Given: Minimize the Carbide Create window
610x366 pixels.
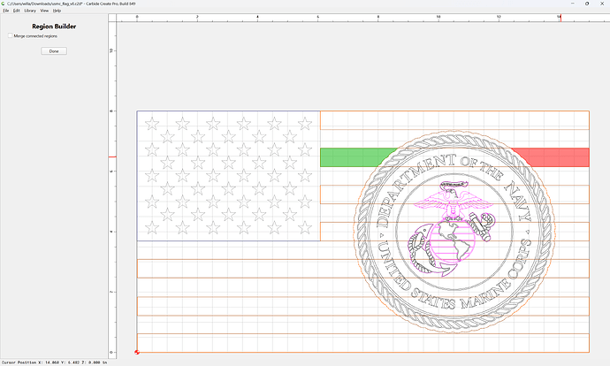Looking at the screenshot, I should point(573,4).
